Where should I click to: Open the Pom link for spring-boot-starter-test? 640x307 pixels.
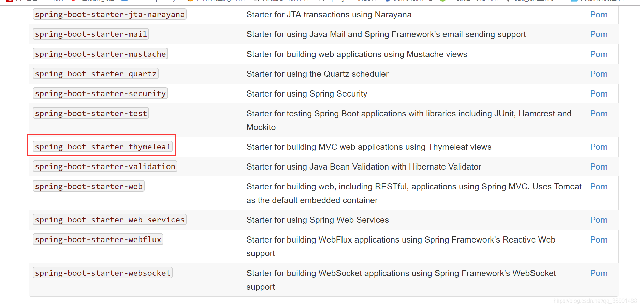tap(599, 114)
